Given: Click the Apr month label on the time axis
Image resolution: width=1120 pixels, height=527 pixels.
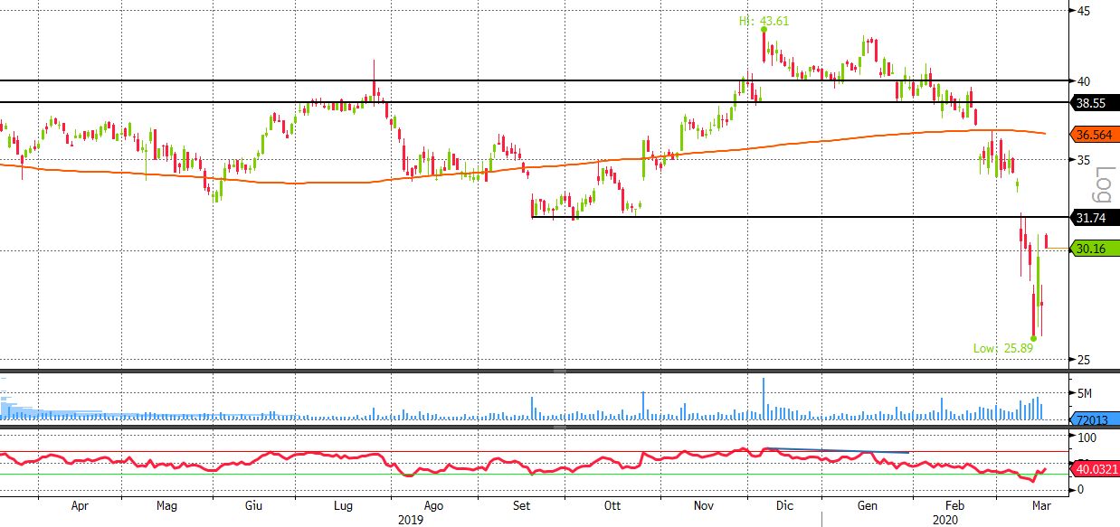Looking at the screenshot, I should pos(81,508).
